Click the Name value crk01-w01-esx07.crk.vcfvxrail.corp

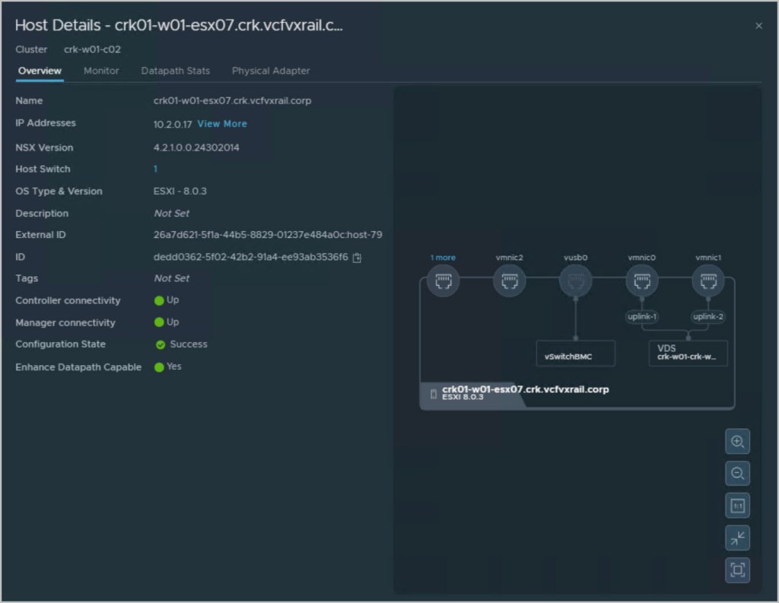232,100
